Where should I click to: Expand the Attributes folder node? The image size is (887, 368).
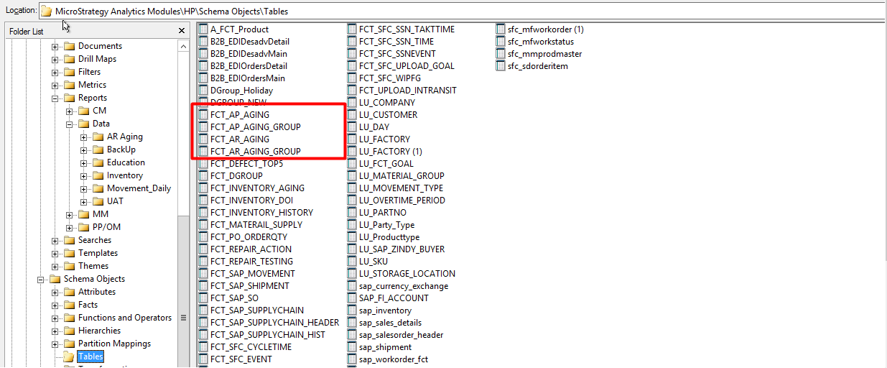tap(55, 292)
